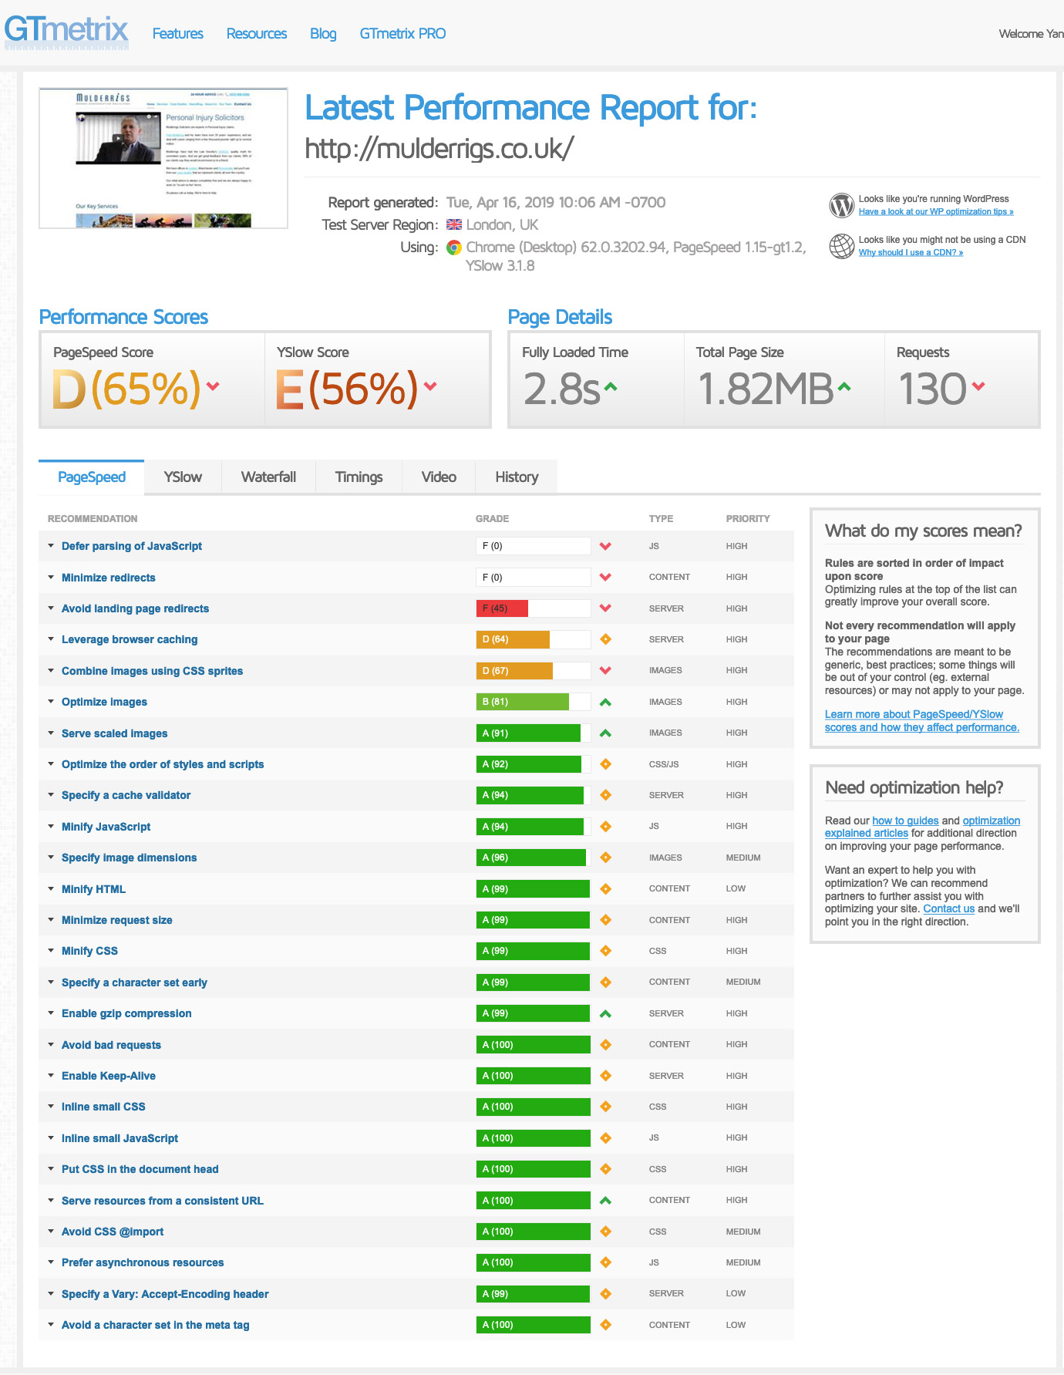Switch to the YSlow tab
The height and width of the screenshot is (1375, 1064).
183,477
